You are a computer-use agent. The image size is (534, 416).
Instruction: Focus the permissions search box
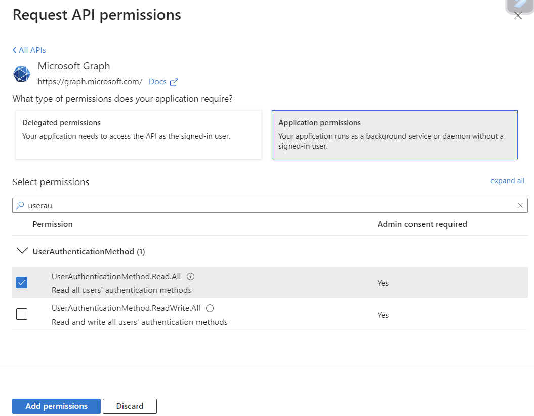270,205
